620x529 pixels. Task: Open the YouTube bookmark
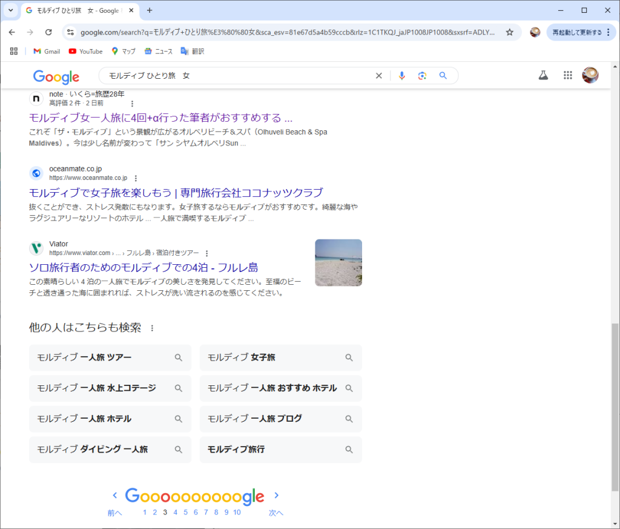click(85, 52)
